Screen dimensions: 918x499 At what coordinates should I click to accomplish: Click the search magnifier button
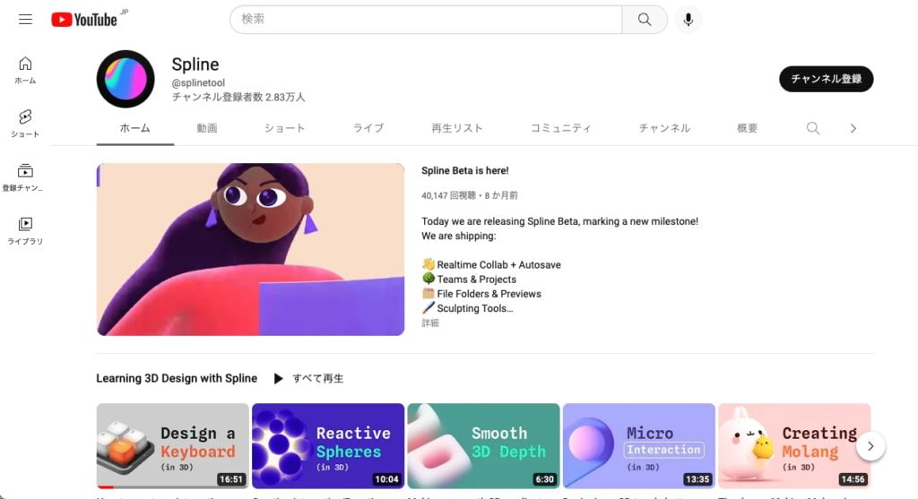(x=645, y=19)
